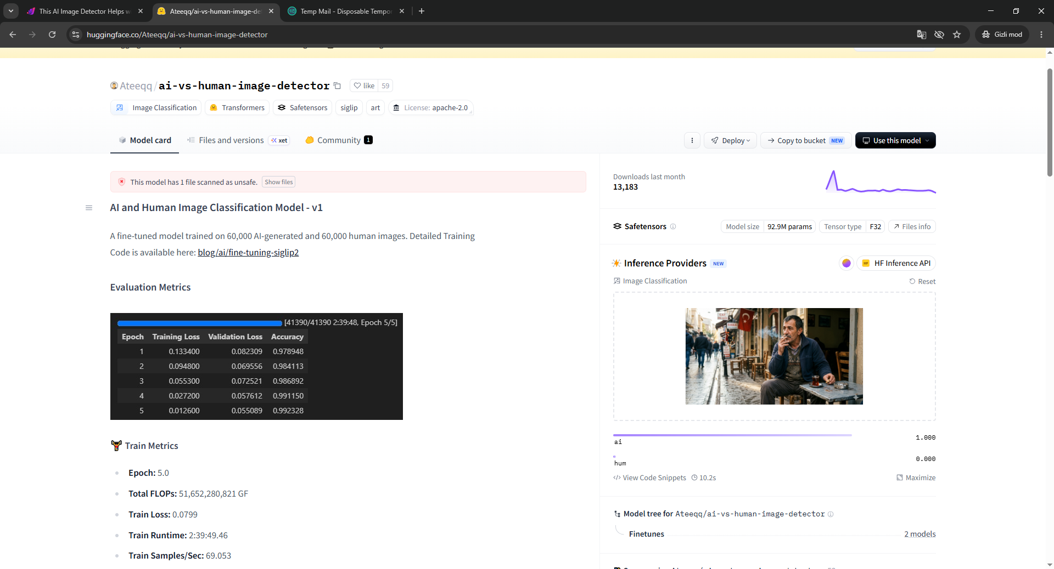Open View Code Snippets

coord(650,477)
